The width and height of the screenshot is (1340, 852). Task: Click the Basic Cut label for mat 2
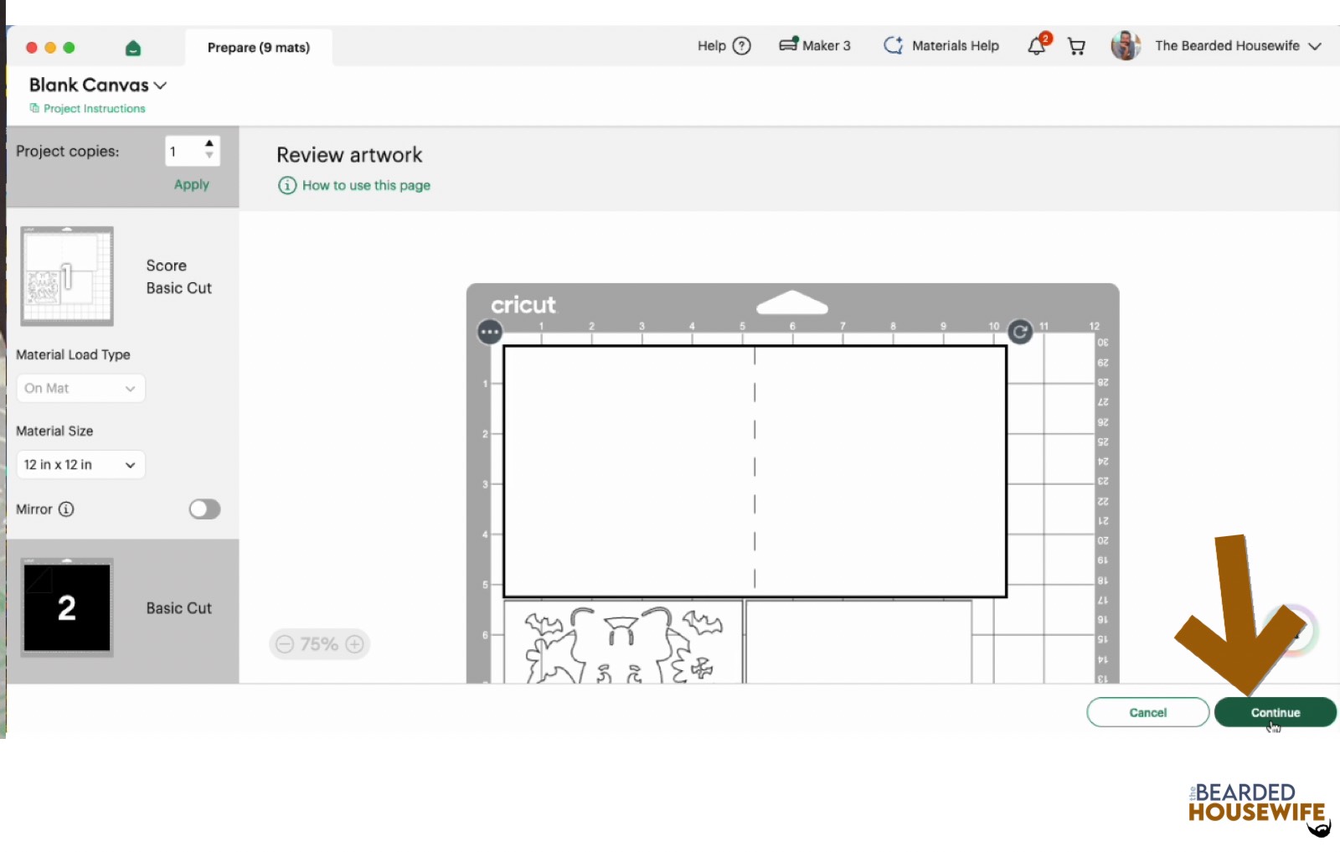pyautogui.click(x=179, y=608)
